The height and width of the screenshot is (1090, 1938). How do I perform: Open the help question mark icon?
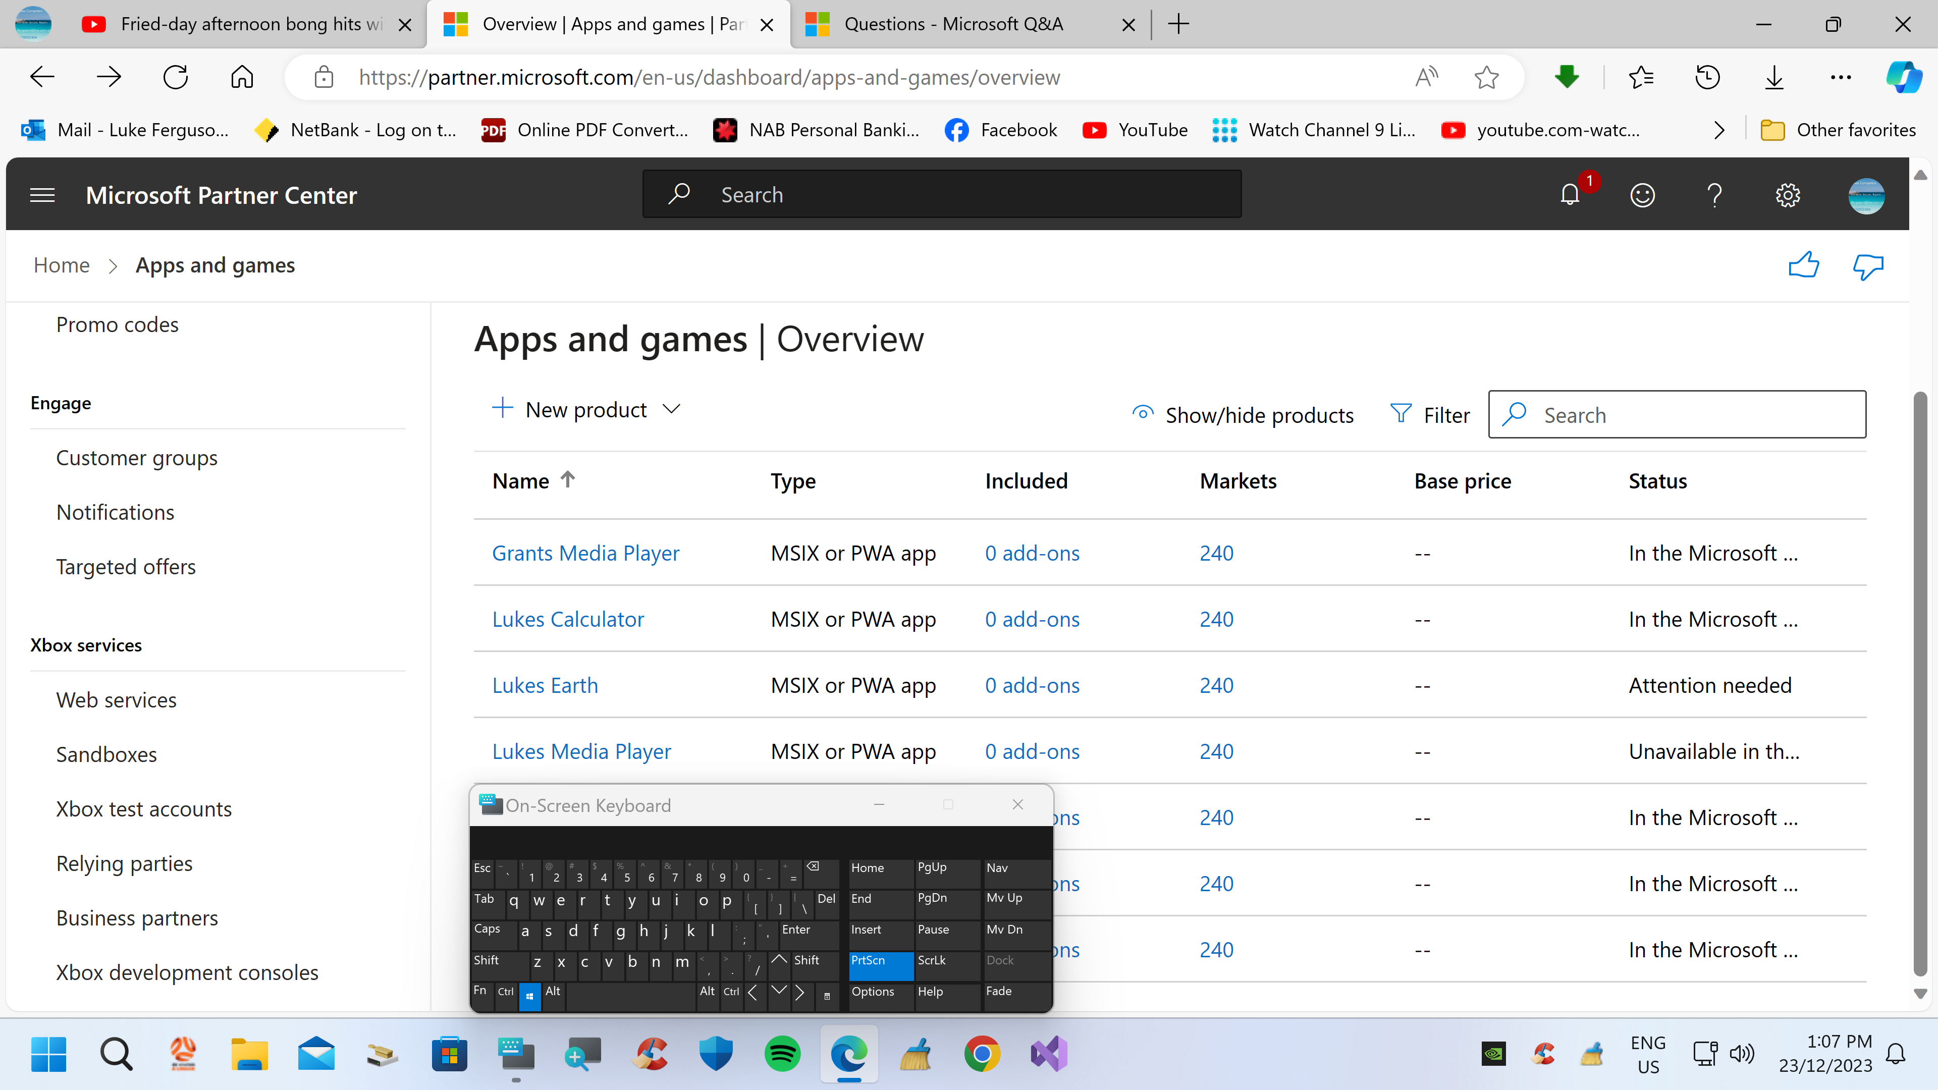[1714, 196]
